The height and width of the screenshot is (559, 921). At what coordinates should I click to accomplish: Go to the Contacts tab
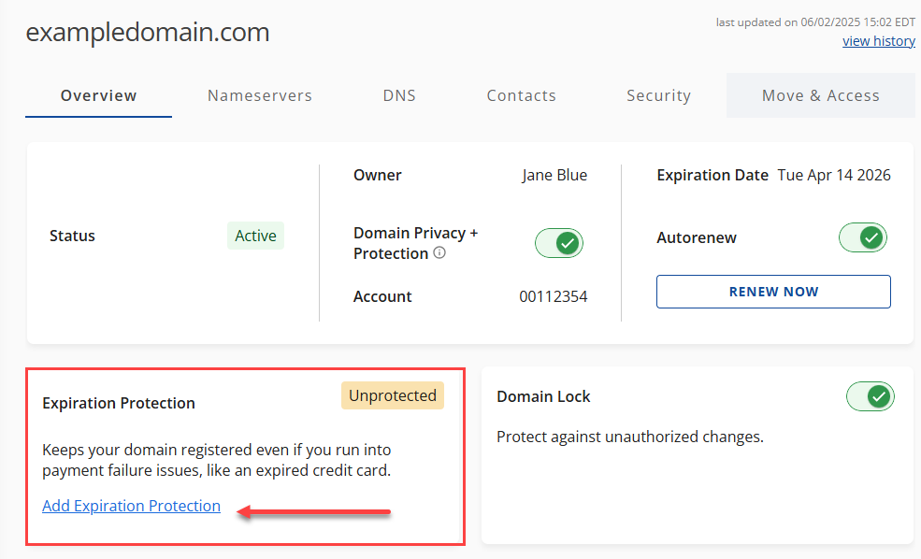pyautogui.click(x=522, y=95)
